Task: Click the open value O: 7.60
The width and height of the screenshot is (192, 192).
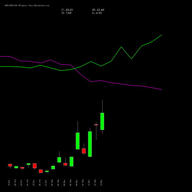Action: pyautogui.click(x=66, y=13)
